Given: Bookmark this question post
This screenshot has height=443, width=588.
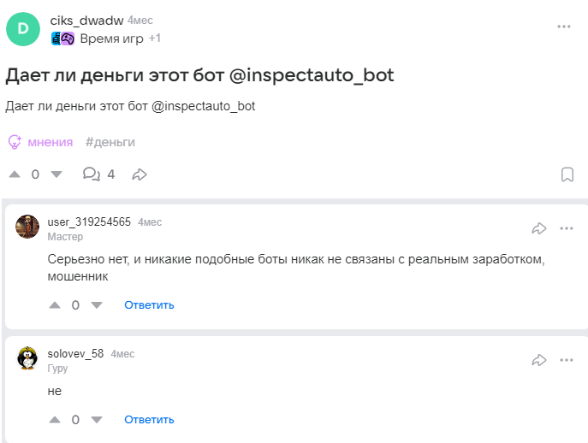Looking at the screenshot, I should click(x=567, y=174).
